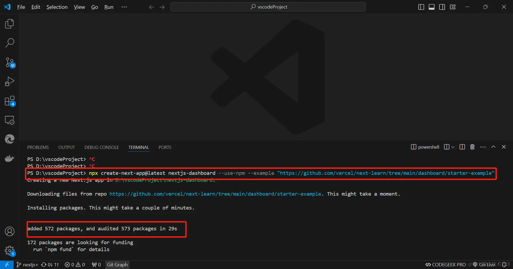Viewport: 513px width, 269px height.
Task: Click the vscodeProject command center search box
Action: (268, 7)
